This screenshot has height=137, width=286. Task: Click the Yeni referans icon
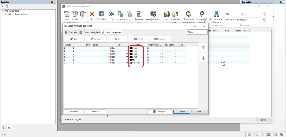(x=66, y=14)
